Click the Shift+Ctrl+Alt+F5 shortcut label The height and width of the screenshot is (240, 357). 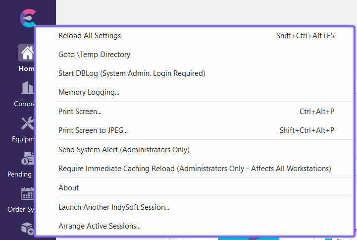pyautogui.click(x=305, y=36)
